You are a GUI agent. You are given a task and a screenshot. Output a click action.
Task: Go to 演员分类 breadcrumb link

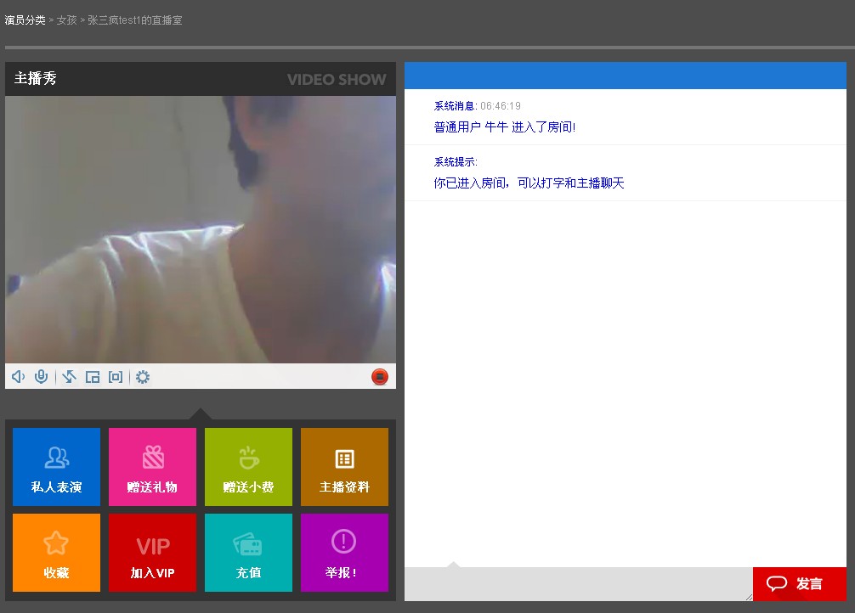[x=25, y=20]
